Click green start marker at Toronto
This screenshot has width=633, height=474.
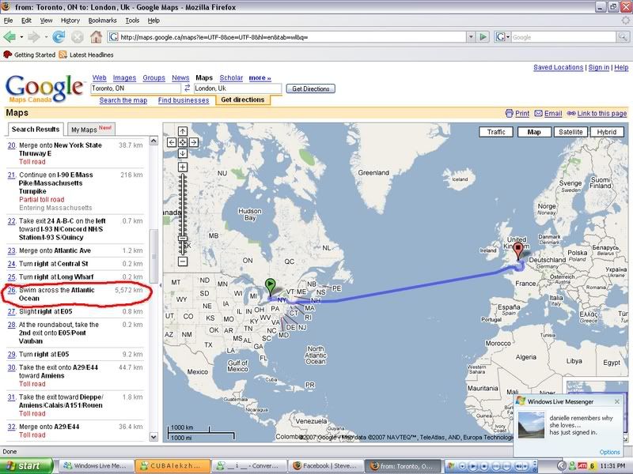click(270, 288)
